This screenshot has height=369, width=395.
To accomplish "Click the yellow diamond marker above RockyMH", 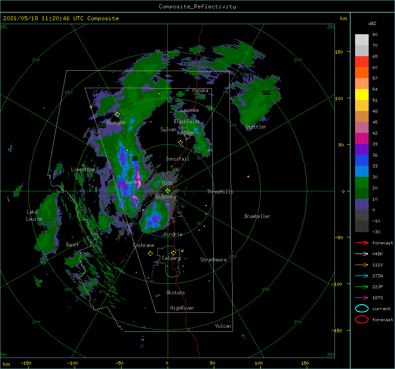I will coord(117,115).
